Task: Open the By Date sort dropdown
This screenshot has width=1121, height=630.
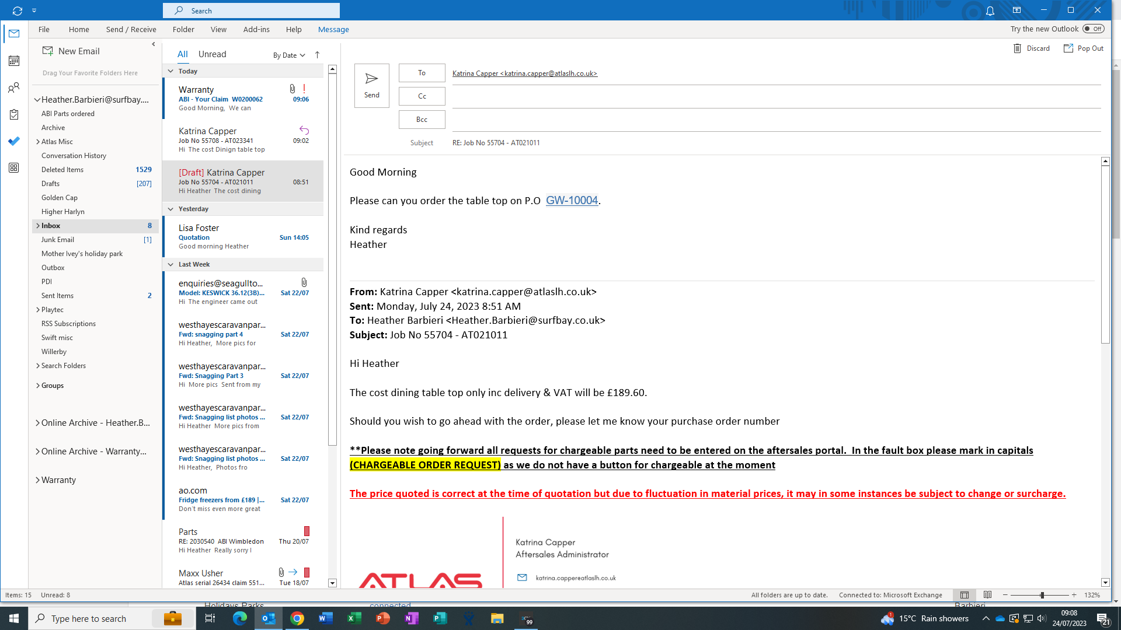Action: pyautogui.click(x=289, y=55)
